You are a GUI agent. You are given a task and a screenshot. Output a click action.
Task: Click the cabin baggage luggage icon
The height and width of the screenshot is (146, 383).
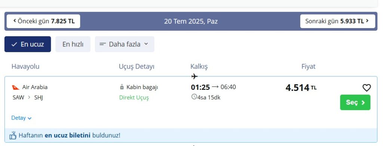(x=122, y=87)
